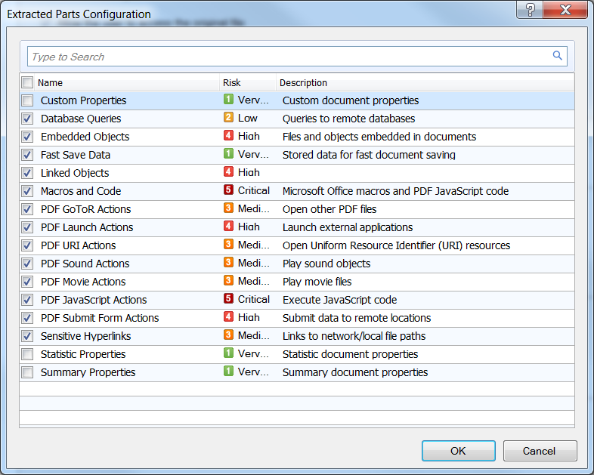
Task: Enable the Custom Properties checkbox
Action: point(27,100)
